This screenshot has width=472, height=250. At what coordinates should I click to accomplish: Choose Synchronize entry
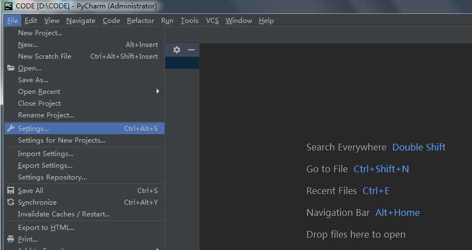[85, 202]
